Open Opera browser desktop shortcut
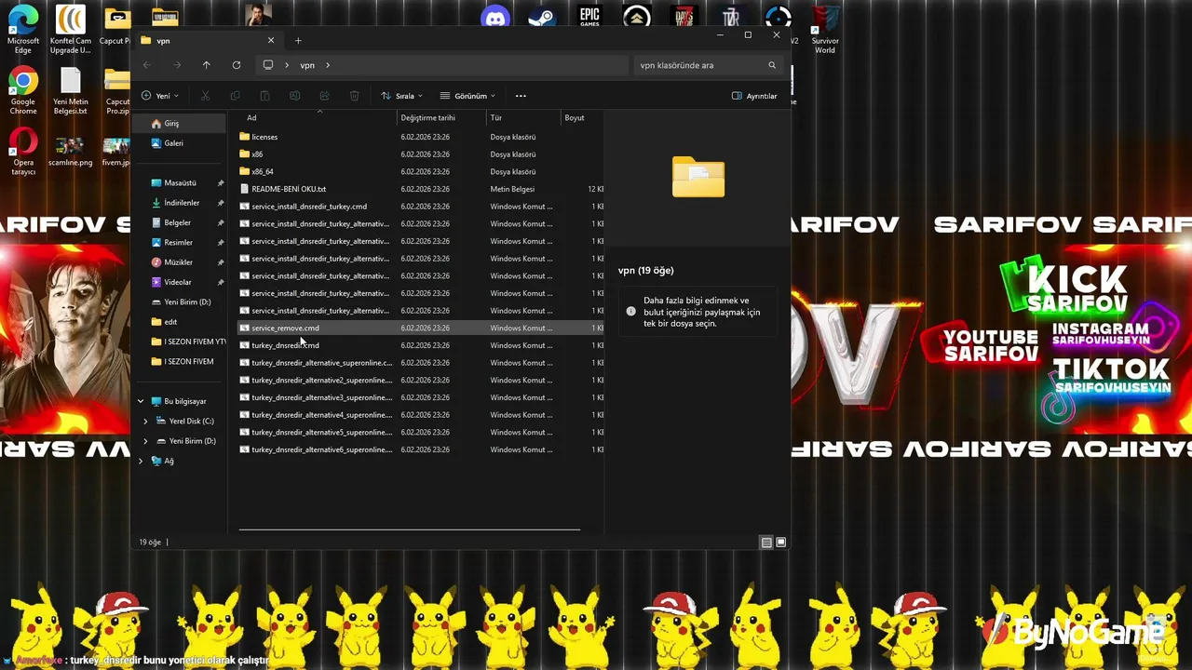 (x=23, y=153)
